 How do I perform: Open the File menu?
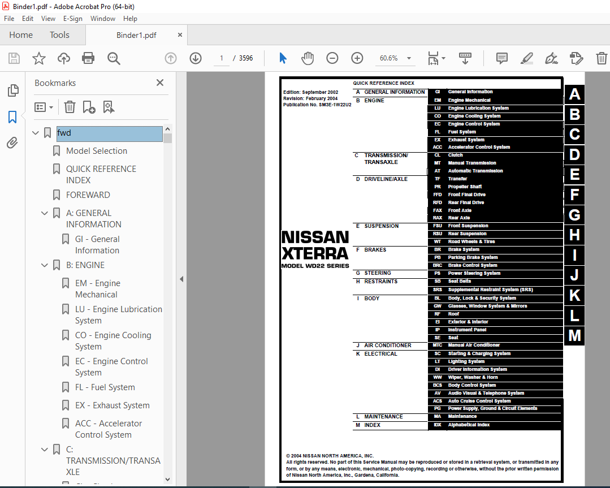pos(9,18)
